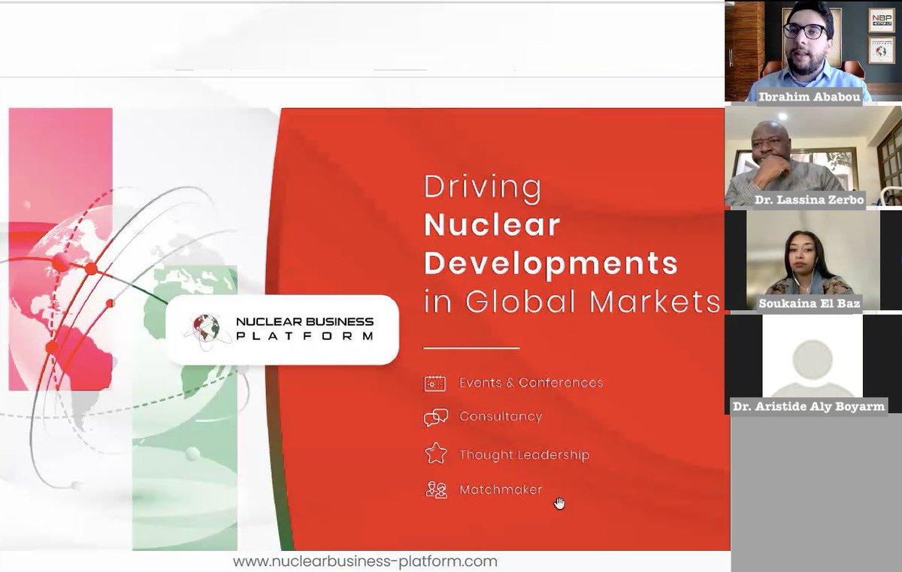Click the Thought Leadership star icon

(x=435, y=453)
